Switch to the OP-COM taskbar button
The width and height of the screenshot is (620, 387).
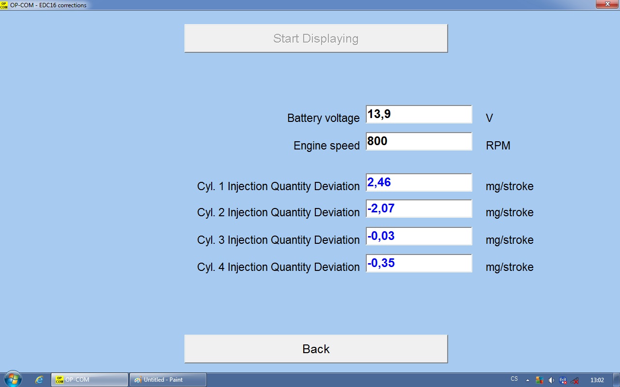90,380
